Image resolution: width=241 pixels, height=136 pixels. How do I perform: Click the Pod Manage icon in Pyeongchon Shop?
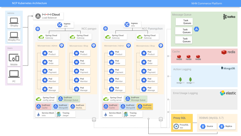pos(144,89)
